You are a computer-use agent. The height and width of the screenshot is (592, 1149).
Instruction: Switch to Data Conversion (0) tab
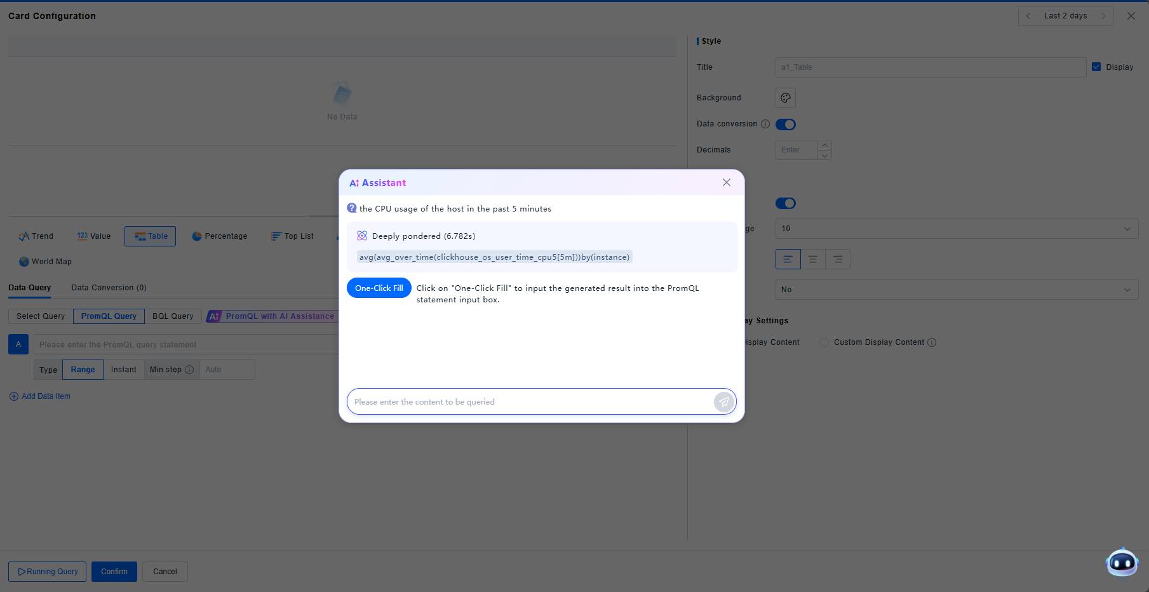(x=109, y=288)
